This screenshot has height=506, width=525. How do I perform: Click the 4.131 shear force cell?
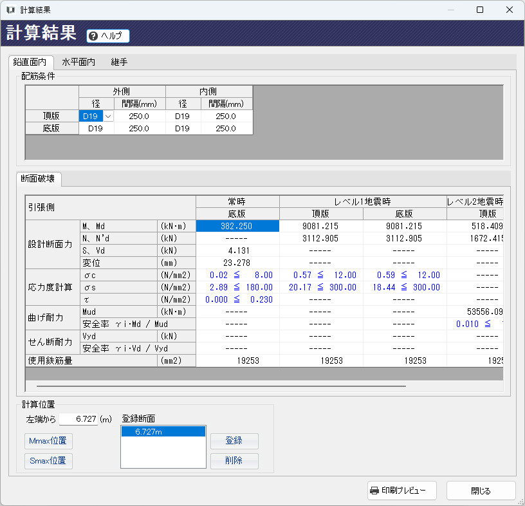(237, 250)
